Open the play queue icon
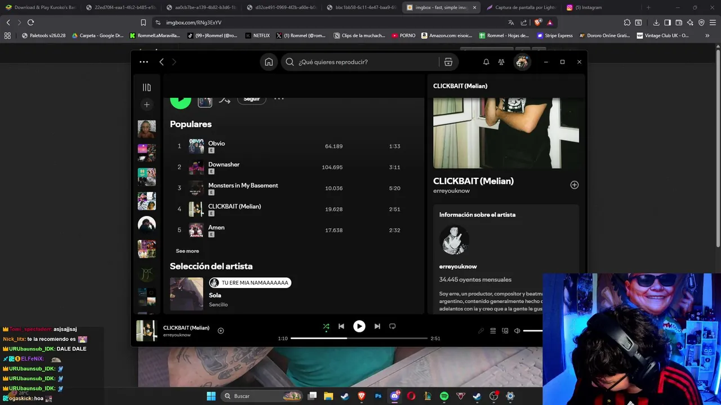This screenshot has width=721, height=405. click(493, 331)
